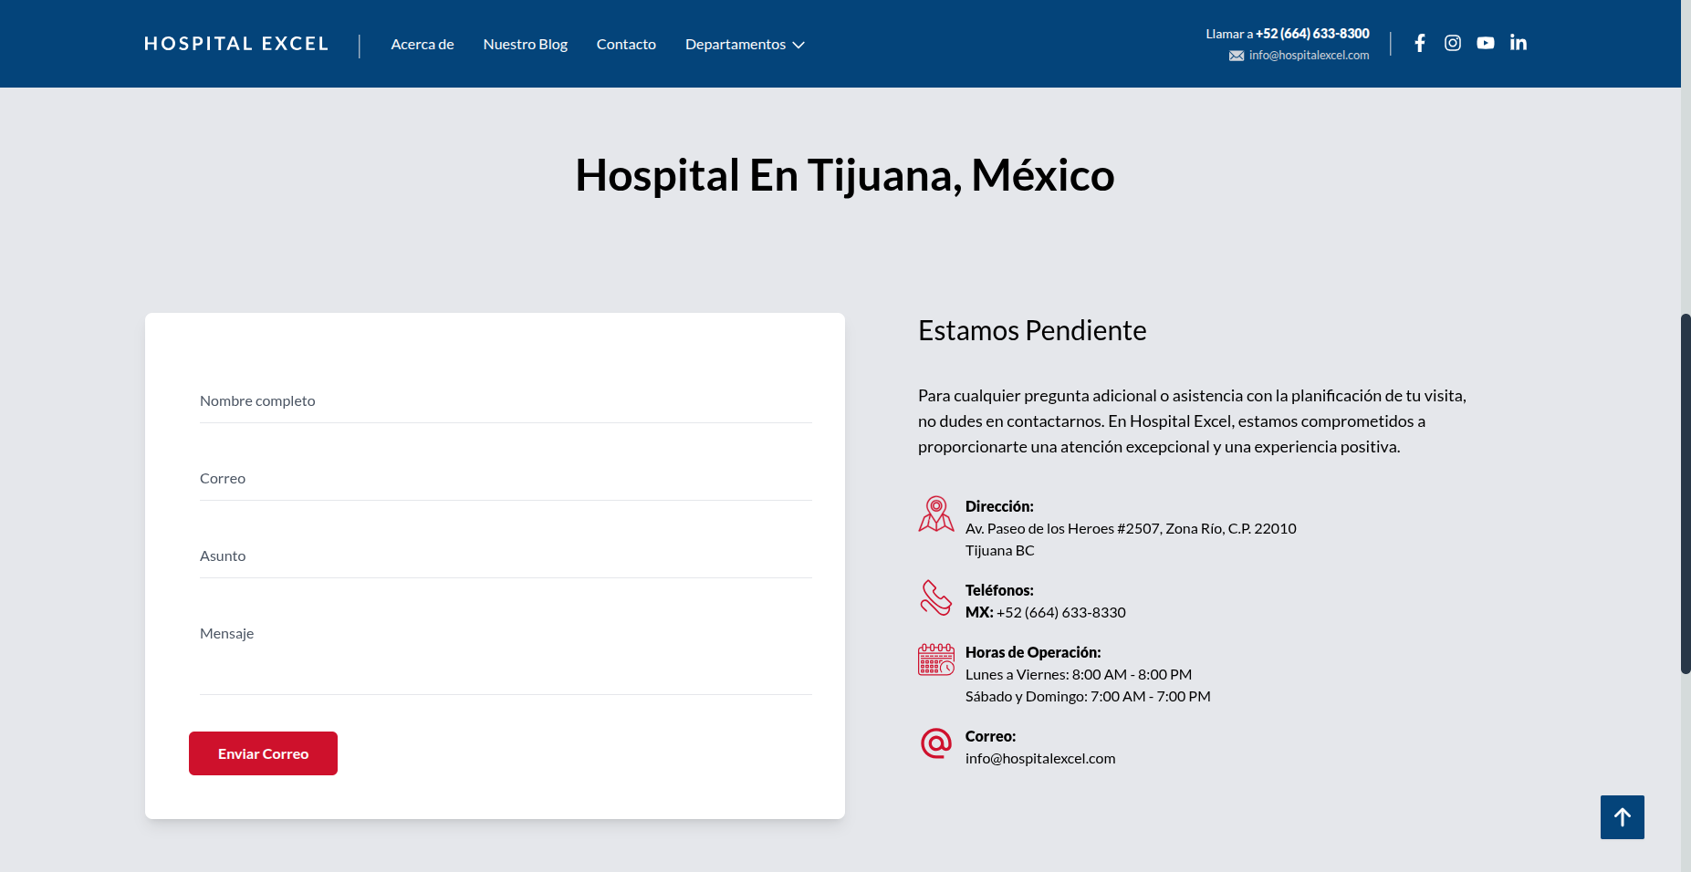Screen dimensions: 1691x872
Task: Click the red location map pin icon
Action: [935, 514]
